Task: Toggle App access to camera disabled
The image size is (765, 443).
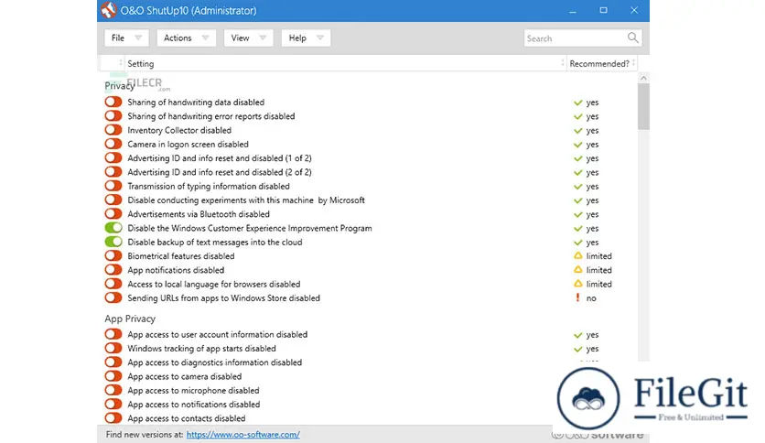Action: (x=113, y=376)
